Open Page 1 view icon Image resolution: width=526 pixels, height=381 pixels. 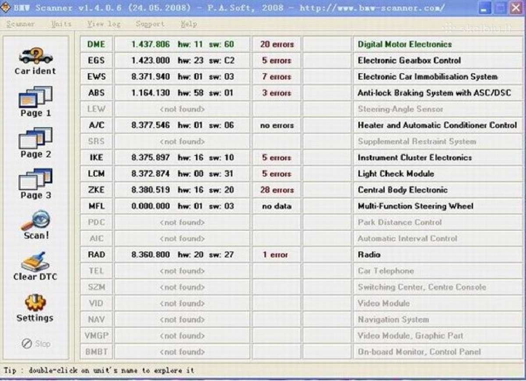(x=36, y=97)
